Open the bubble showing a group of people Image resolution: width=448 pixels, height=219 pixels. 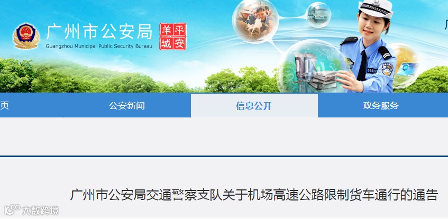[255, 21]
